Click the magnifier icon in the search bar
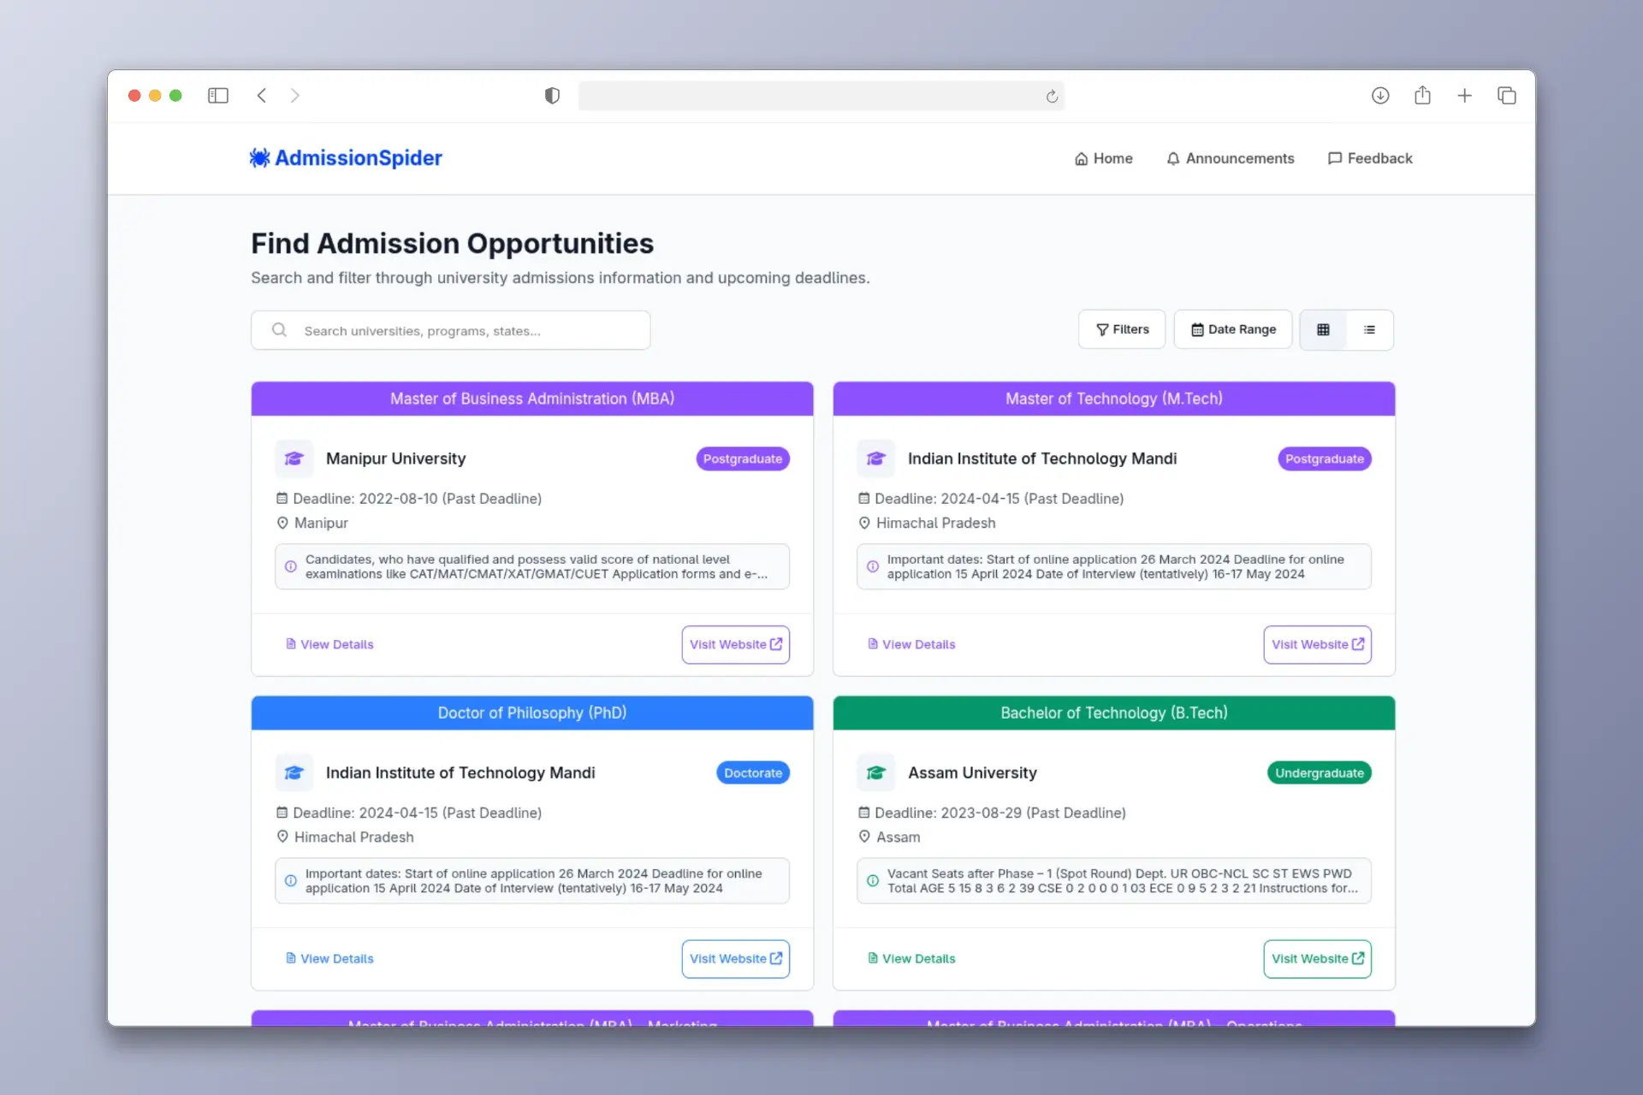Viewport: 1643px width, 1095px height. click(279, 329)
